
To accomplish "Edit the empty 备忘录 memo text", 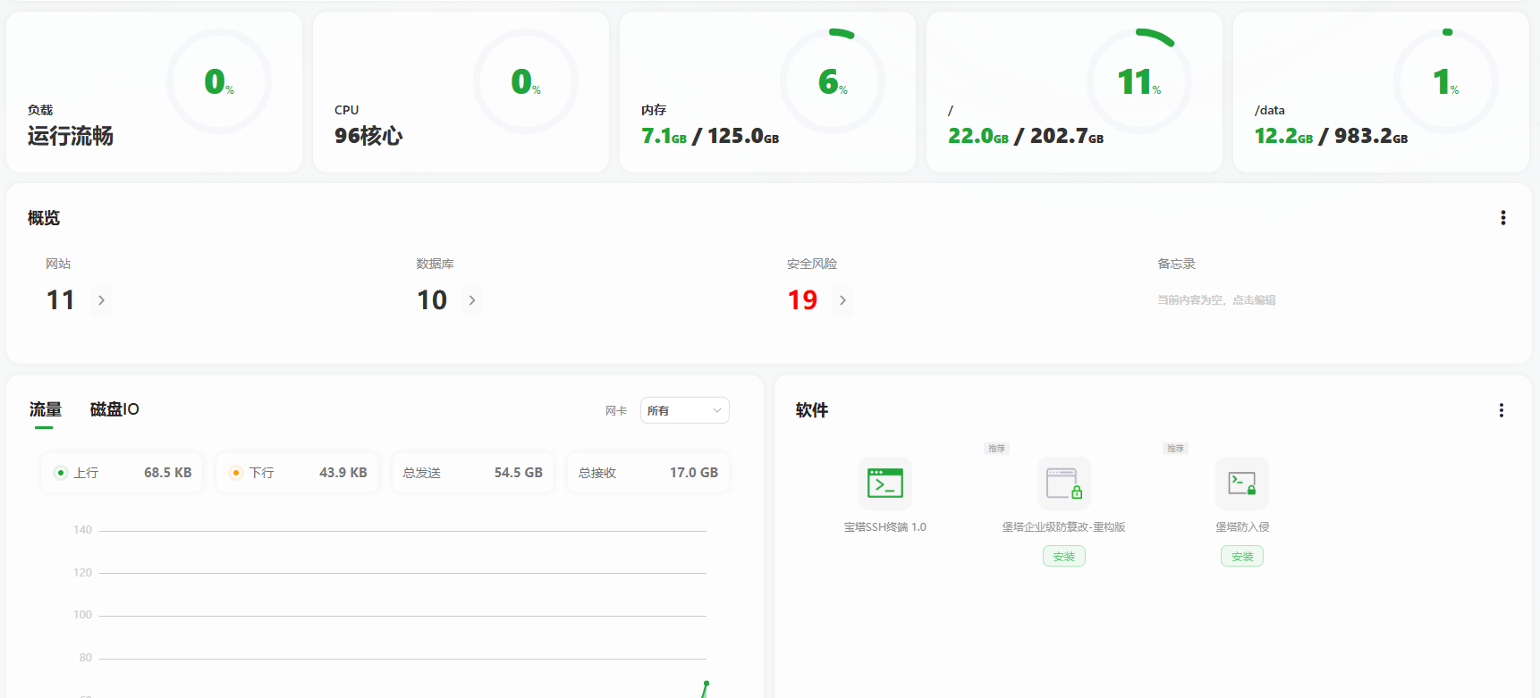I will [1216, 300].
